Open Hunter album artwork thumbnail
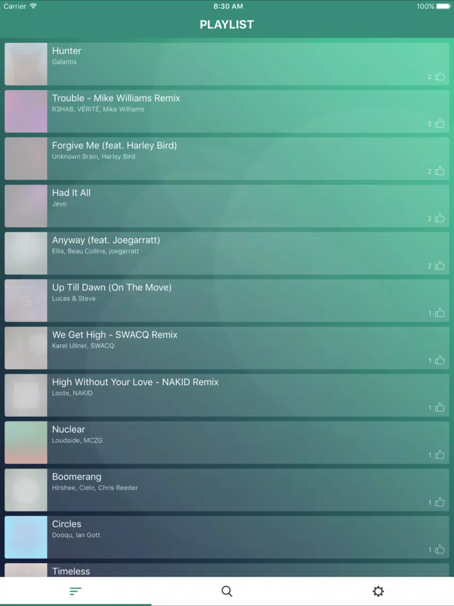This screenshot has width=454, height=606. point(26,64)
